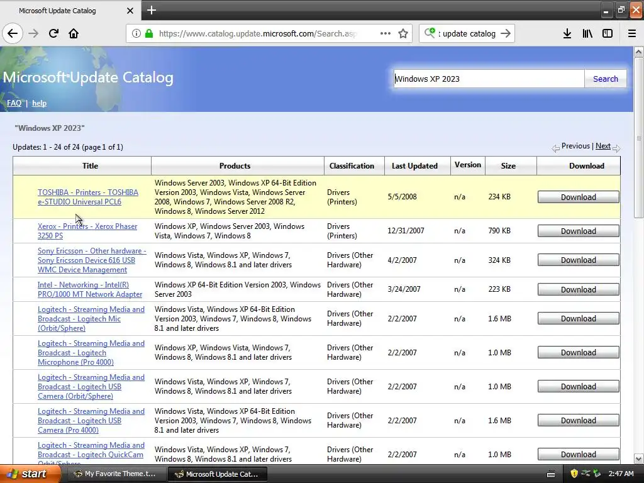
Task: Reload the page with the refresh icon
Action: pos(53,33)
